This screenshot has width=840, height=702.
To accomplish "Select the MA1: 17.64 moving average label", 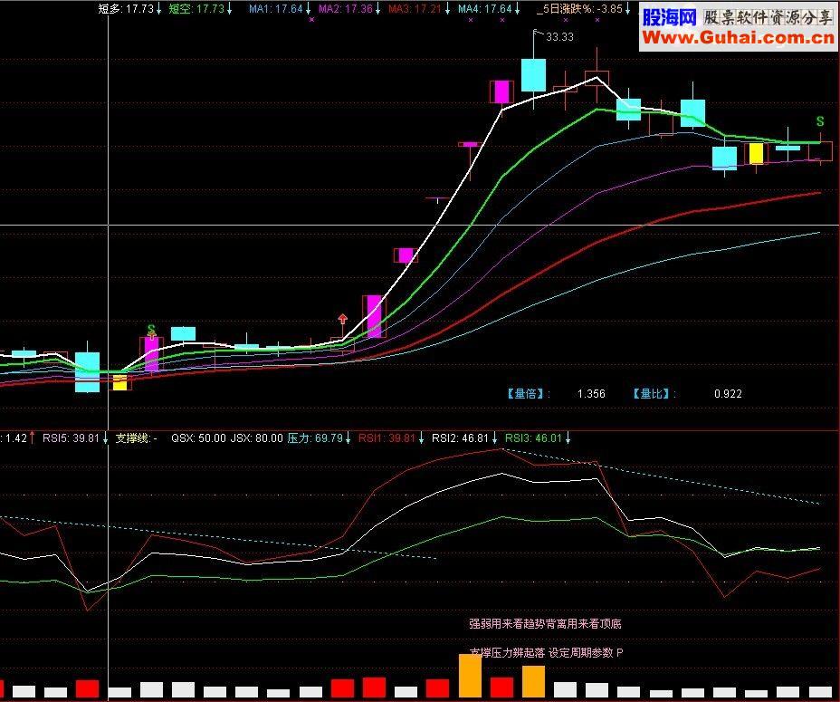I will click(276, 9).
